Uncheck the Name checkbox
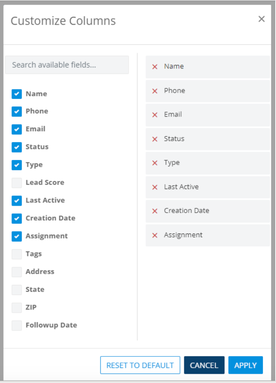The image size is (276, 383). 17,94
